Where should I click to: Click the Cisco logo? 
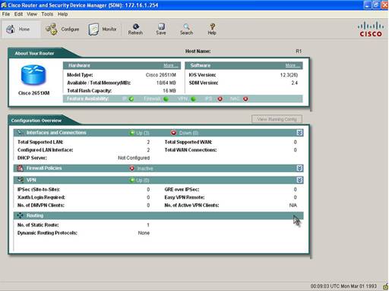371,30
